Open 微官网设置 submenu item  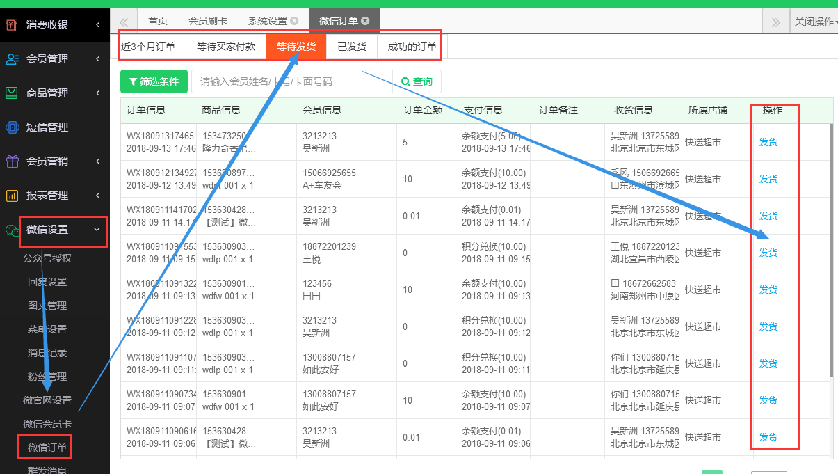click(47, 400)
